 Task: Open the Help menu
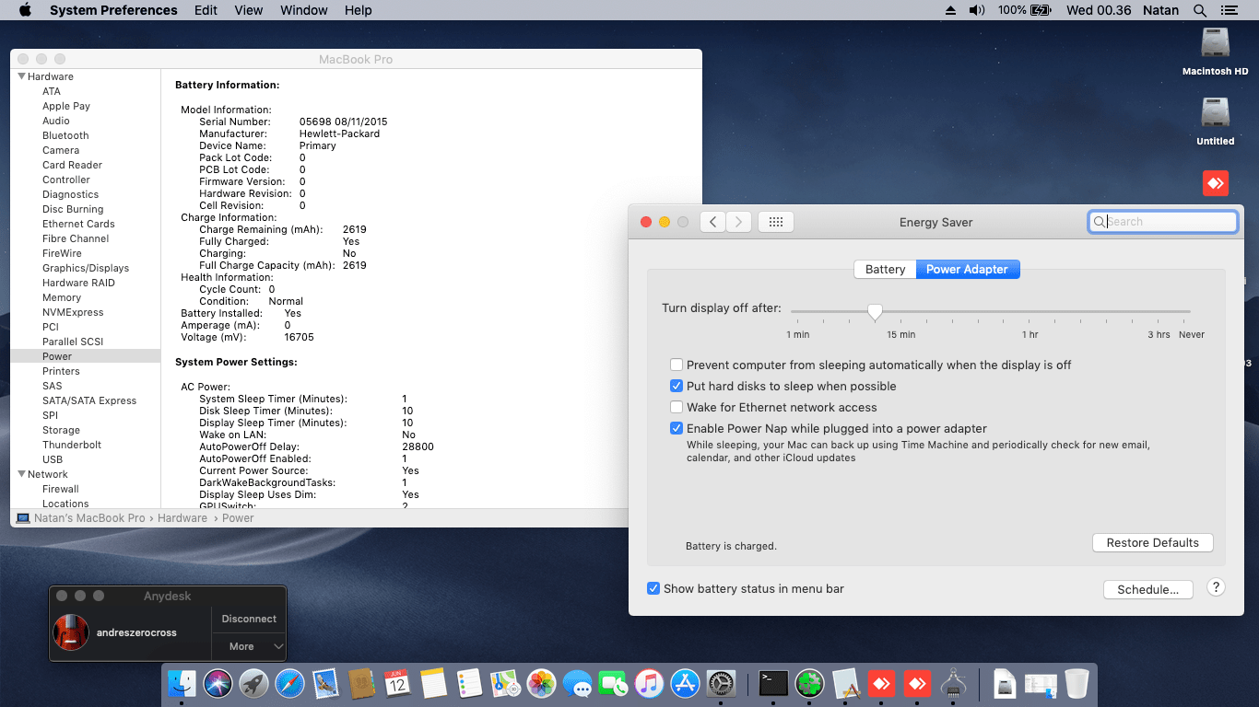pos(359,10)
